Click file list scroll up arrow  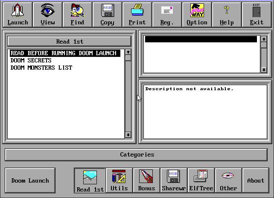pos(128,52)
